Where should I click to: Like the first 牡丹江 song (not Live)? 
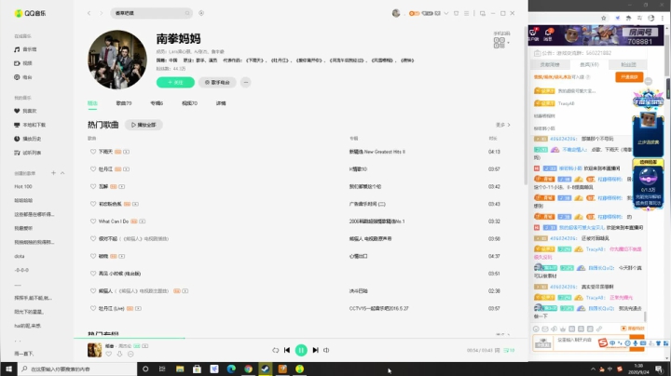pos(93,169)
